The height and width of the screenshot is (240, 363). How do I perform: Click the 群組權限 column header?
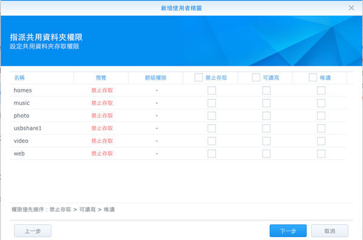(x=155, y=78)
